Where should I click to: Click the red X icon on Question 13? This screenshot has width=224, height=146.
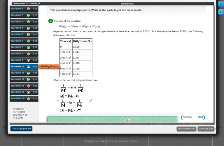tap(28, 86)
